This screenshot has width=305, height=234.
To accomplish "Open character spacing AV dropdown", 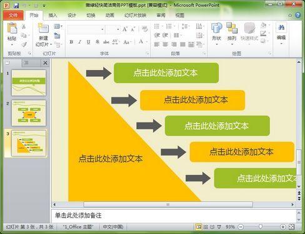I will tap(116, 42).
